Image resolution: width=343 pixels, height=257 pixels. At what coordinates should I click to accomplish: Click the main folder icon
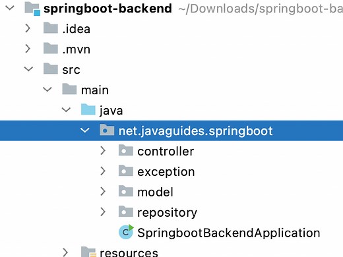pyautogui.click(x=69, y=89)
